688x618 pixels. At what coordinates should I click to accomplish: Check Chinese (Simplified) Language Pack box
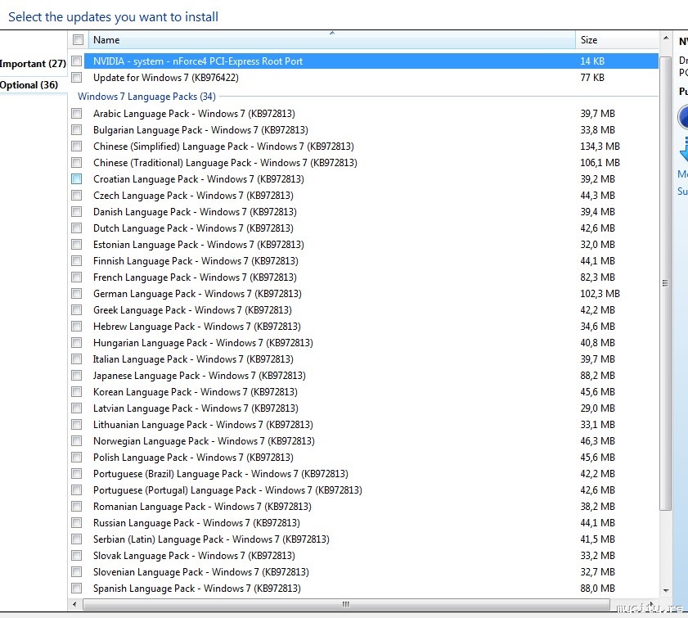[77, 147]
